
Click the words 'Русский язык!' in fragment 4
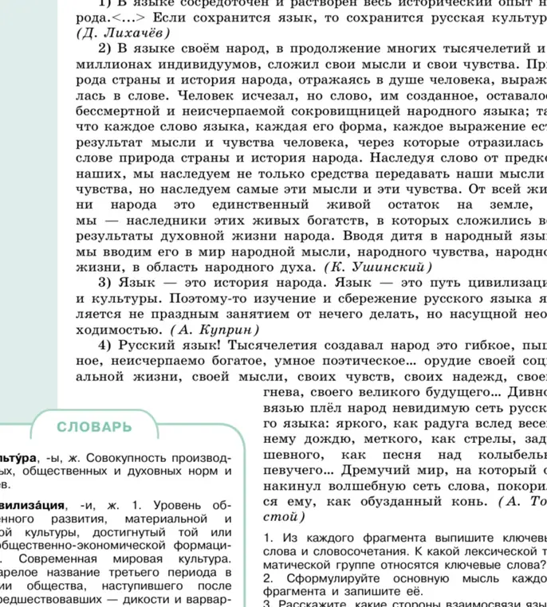click(169, 345)
